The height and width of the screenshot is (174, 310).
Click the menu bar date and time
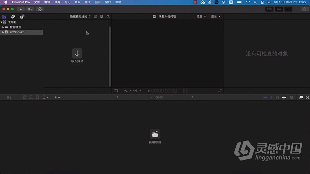tap(290, 2)
